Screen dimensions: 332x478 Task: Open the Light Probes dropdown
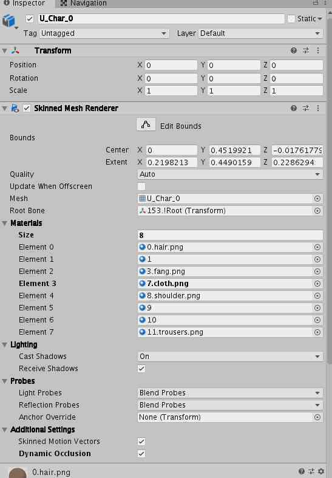point(230,392)
